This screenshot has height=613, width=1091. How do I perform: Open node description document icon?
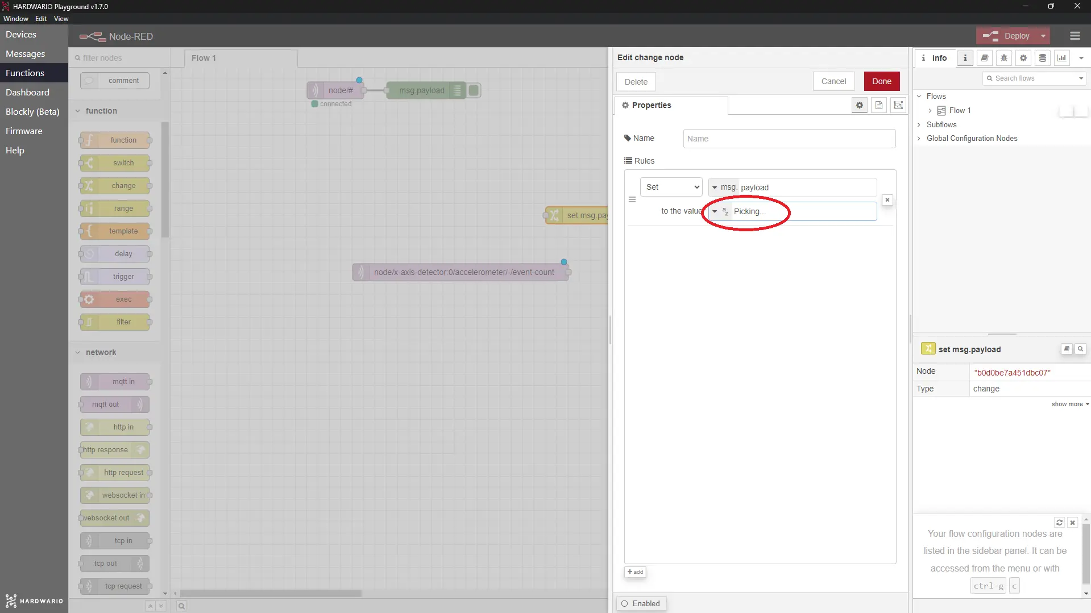pyautogui.click(x=879, y=105)
